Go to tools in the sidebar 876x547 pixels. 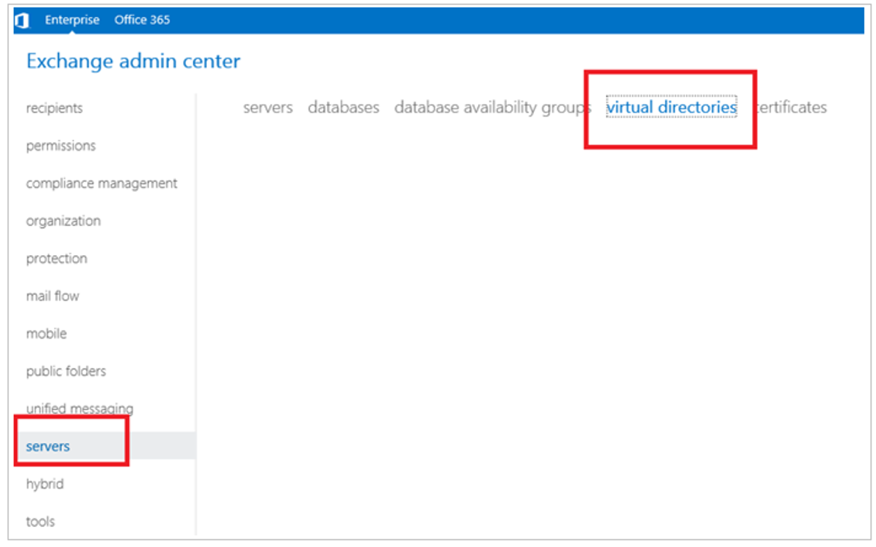pos(40,521)
